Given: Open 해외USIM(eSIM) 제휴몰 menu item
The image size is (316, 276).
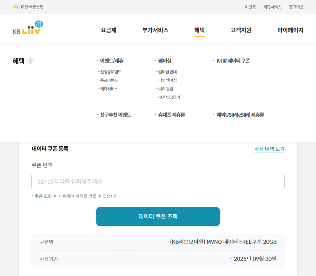Looking at the screenshot, I should tap(240, 115).
